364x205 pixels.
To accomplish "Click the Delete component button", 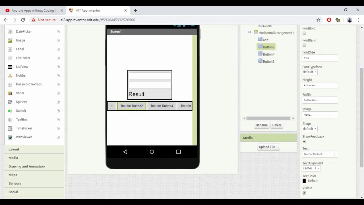I will click(x=277, y=125).
